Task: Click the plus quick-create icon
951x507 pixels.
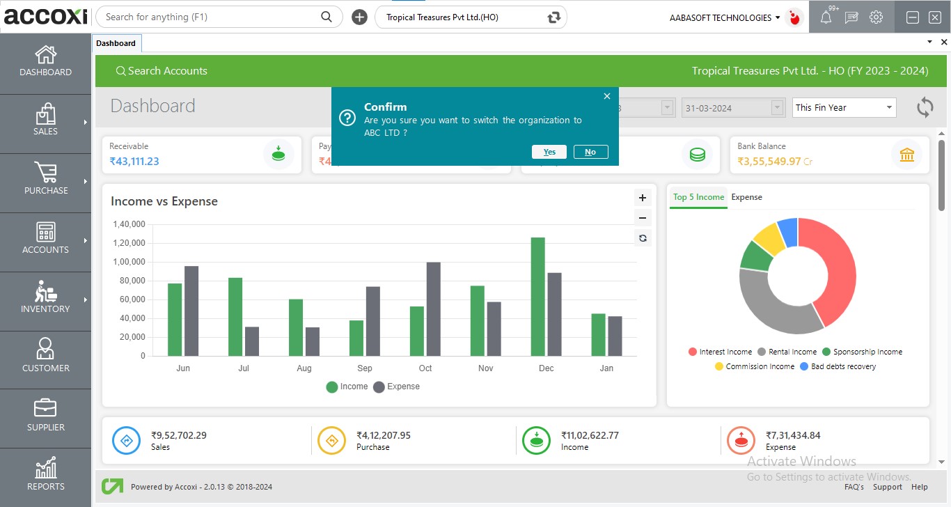Action: [x=359, y=17]
